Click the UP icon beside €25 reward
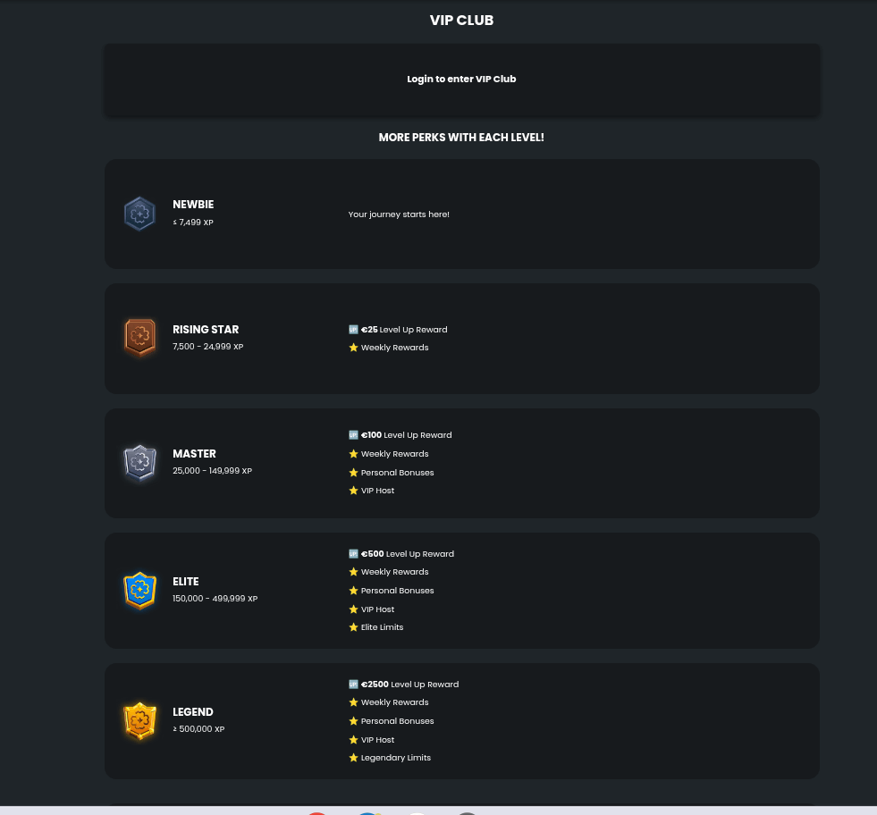 (x=353, y=329)
